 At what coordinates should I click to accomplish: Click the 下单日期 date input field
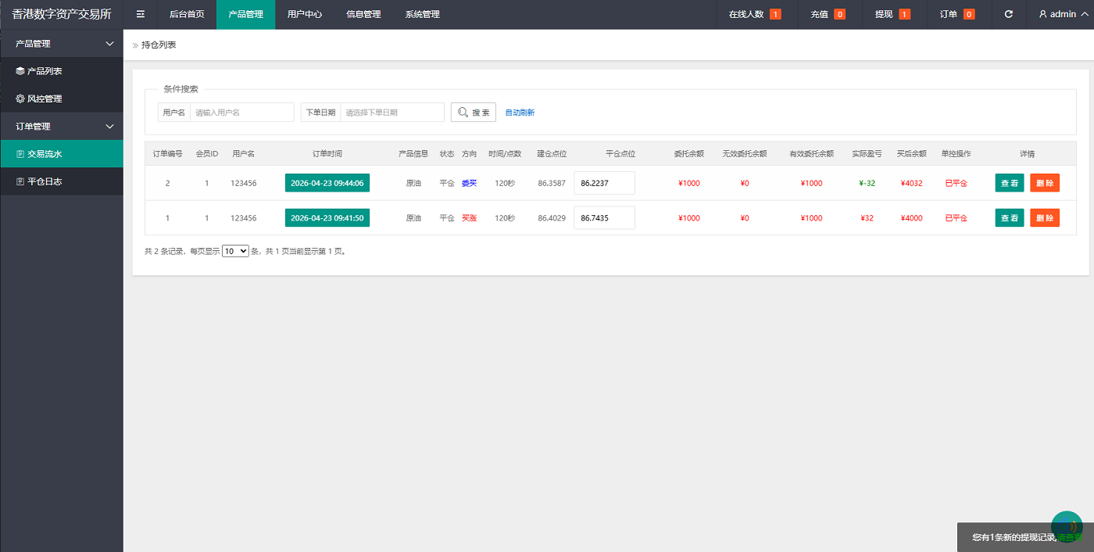click(392, 113)
